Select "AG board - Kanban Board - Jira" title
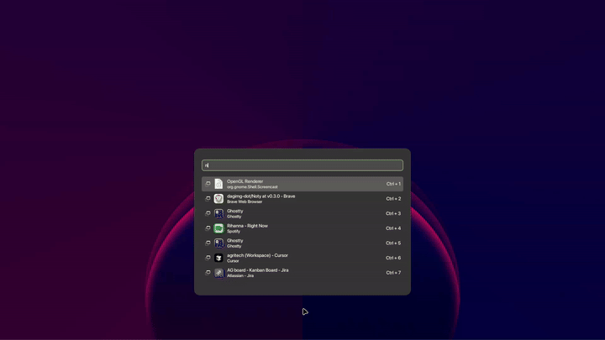This screenshot has width=605, height=340. point(258,270)
